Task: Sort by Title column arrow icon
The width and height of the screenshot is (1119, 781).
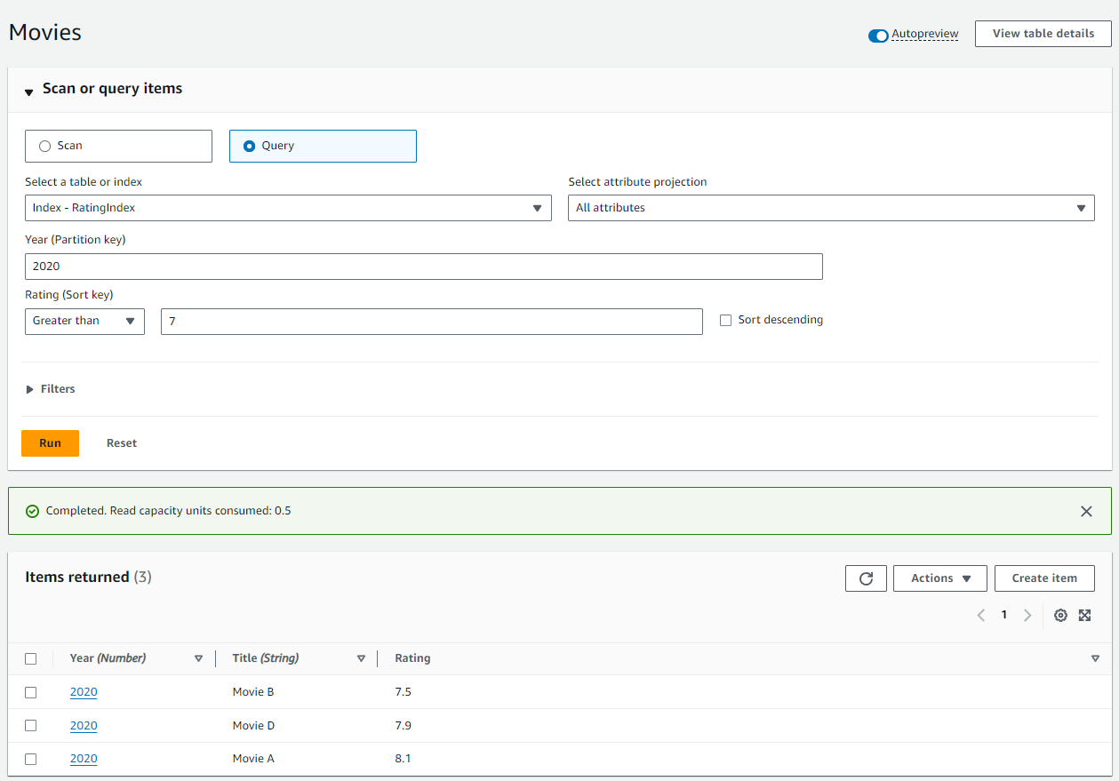Action: (x=361, y=658)
